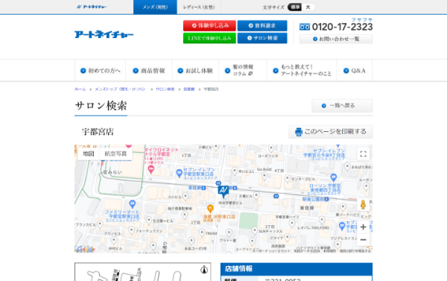Zoom out on the map

tap(364, 240)
